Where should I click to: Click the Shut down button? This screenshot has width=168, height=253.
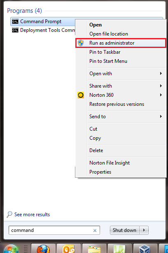pyautogui.click(x=125, y=230)
